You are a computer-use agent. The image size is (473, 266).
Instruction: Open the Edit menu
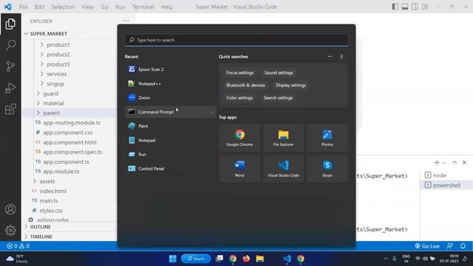39,7
